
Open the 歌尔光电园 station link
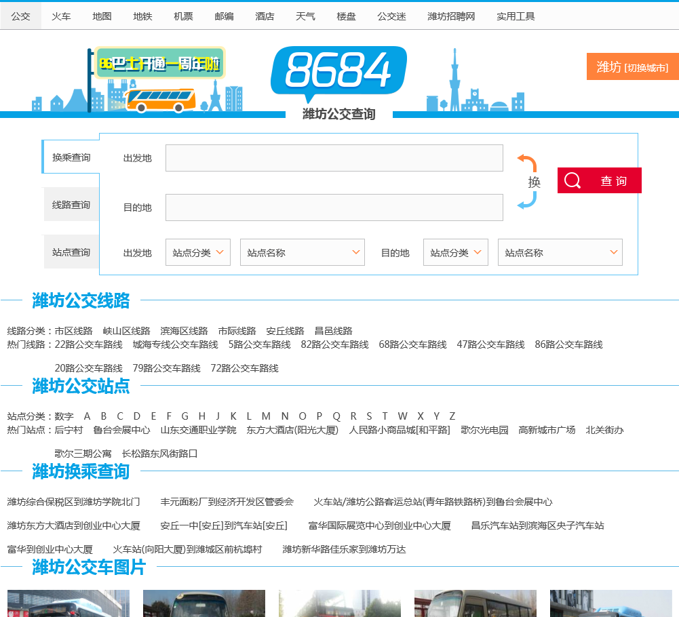click(x=484, y=430)
